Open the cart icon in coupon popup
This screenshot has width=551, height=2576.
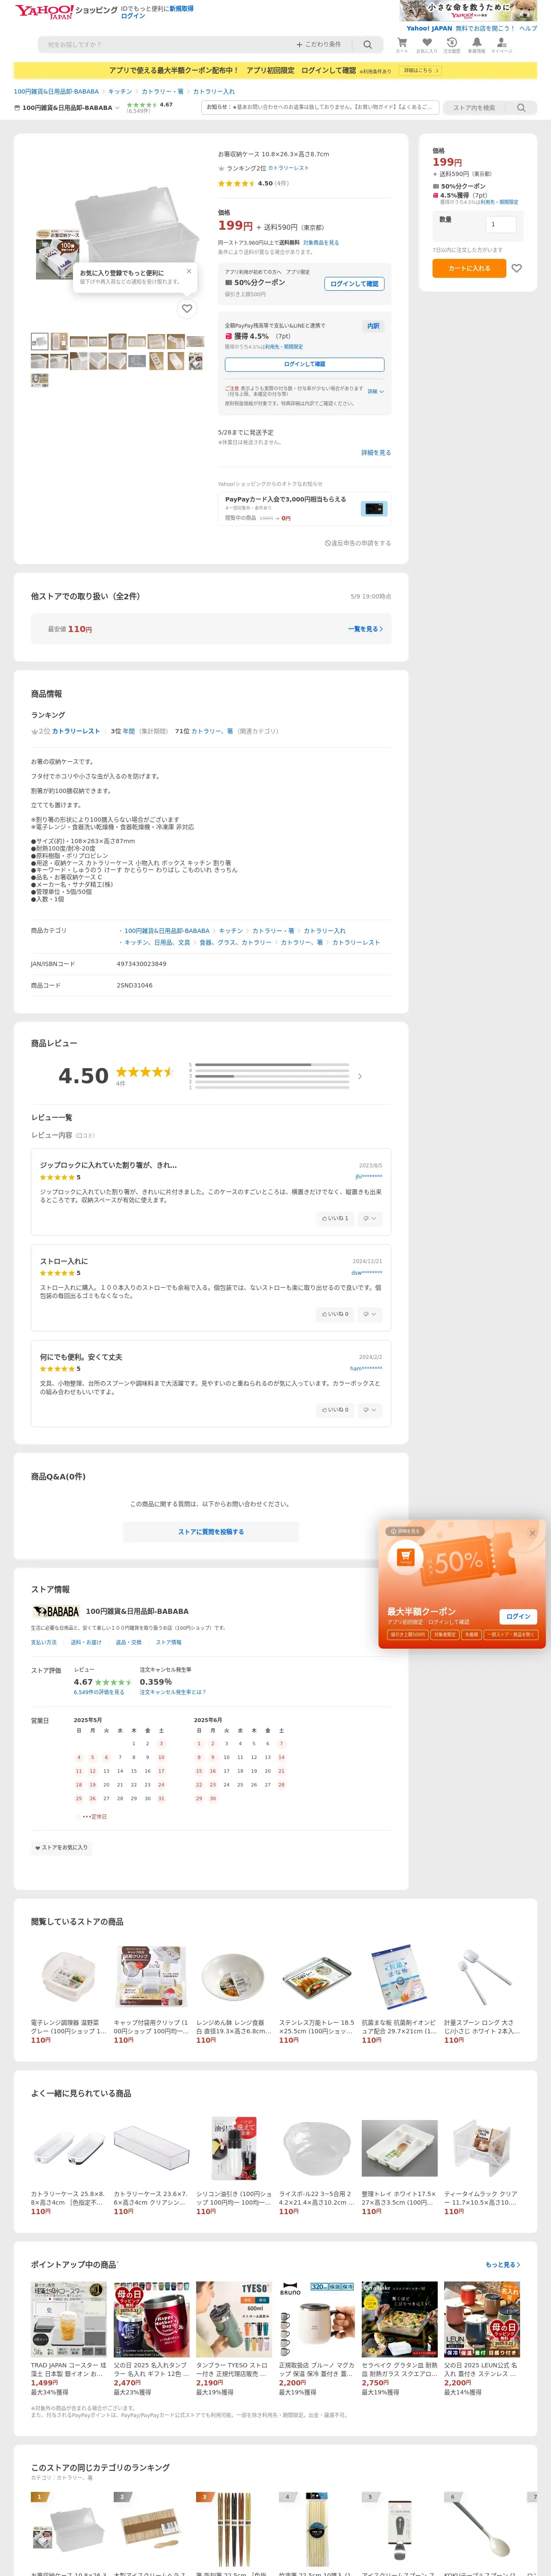[405, 1557]
